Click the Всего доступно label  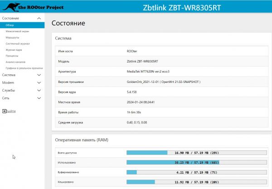pyautogui.click(x=67, y=153)
